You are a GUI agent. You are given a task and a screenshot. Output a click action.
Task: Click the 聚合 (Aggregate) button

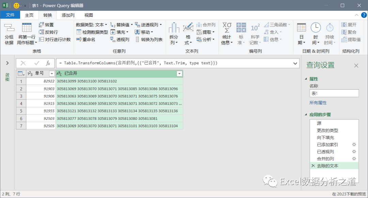coord(349,32)
